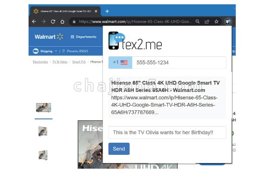The width and height of the screenshot is (277, 173).
Task: Select the Hisense 65" Class browser tab
Action: [x=65, y=11]
